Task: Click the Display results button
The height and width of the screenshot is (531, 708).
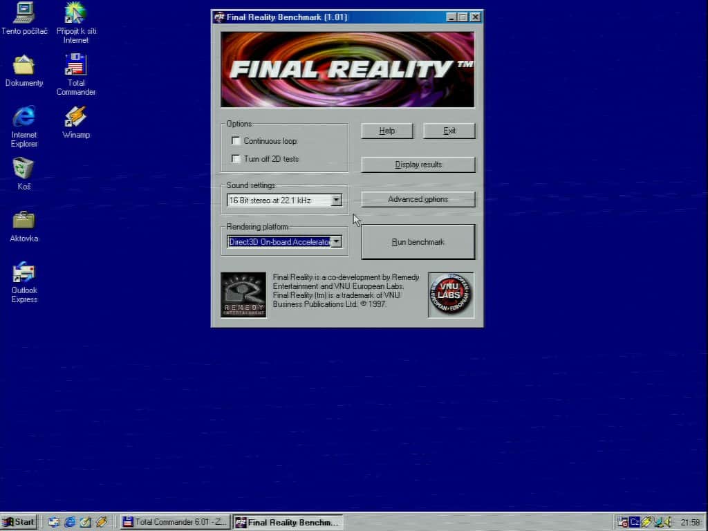Action: pyautogui.click(x=418, y=165)
